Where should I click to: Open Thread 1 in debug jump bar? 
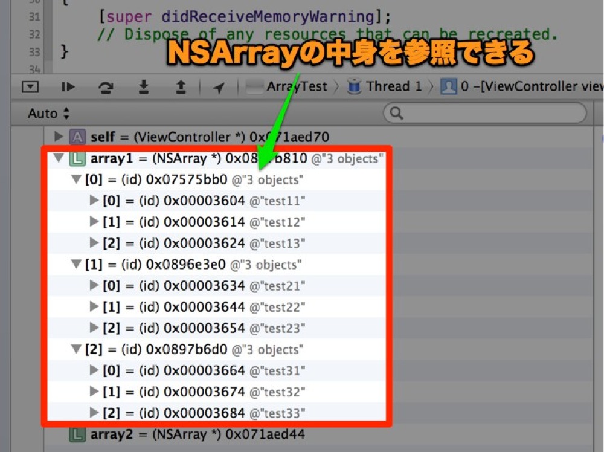[394, 86]
